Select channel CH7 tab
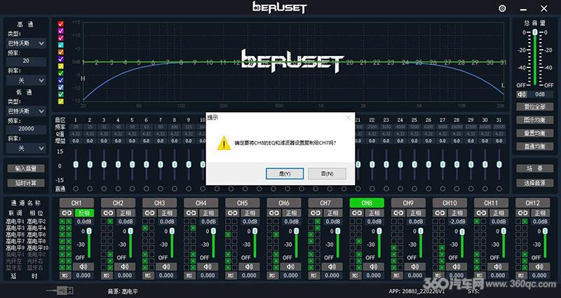The width and height of the screenshot is (561, 298). (x=325, y=203)
